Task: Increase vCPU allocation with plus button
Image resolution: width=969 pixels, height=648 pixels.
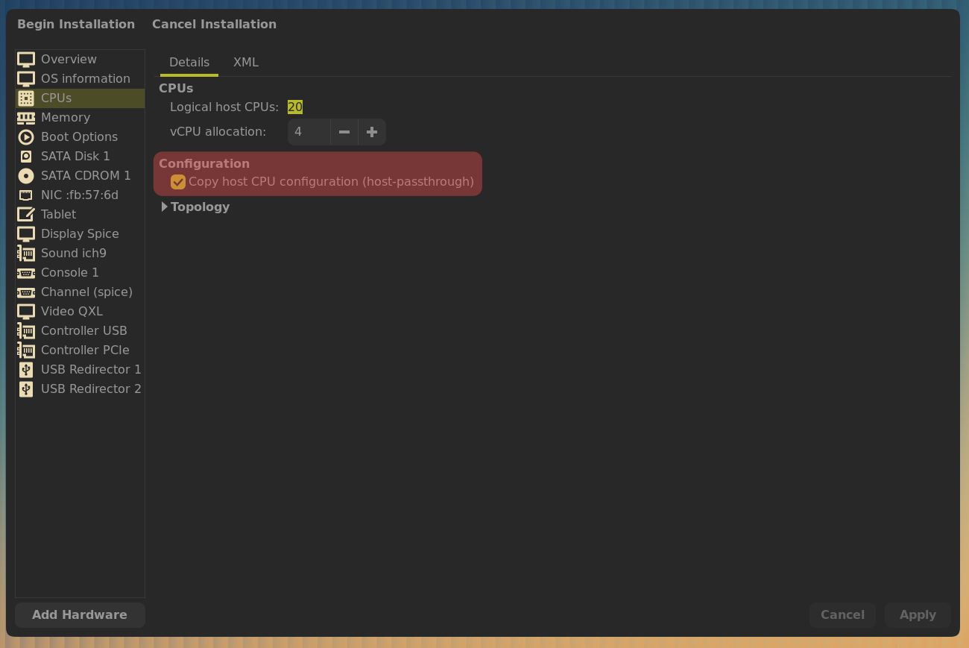Action: click(x=372, y=132)
